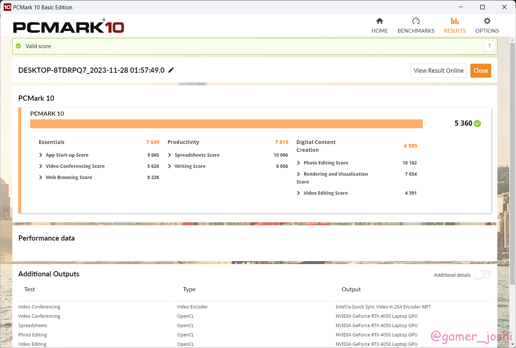Expand App Start-up Score

pyautogui.click(x=41, y=155)
